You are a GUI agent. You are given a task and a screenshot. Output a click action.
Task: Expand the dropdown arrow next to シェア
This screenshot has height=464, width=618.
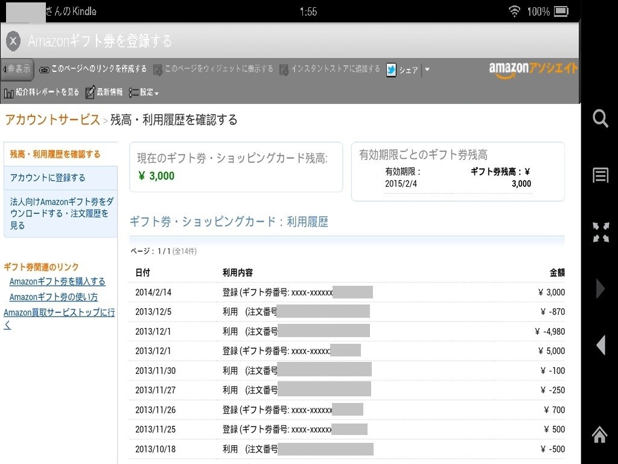(x=427, y=69)
